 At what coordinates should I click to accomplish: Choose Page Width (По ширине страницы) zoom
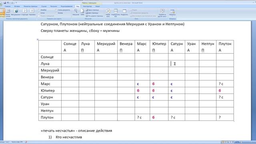click(94, 16)
